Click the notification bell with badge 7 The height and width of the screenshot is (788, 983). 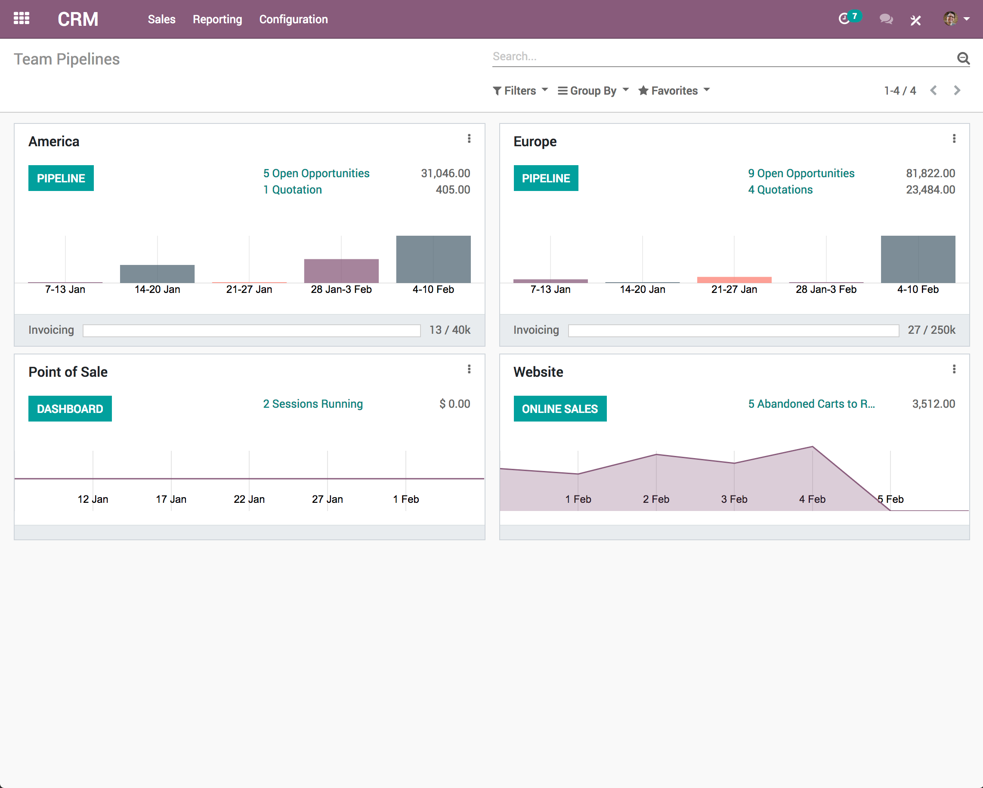tap(850, 18)
